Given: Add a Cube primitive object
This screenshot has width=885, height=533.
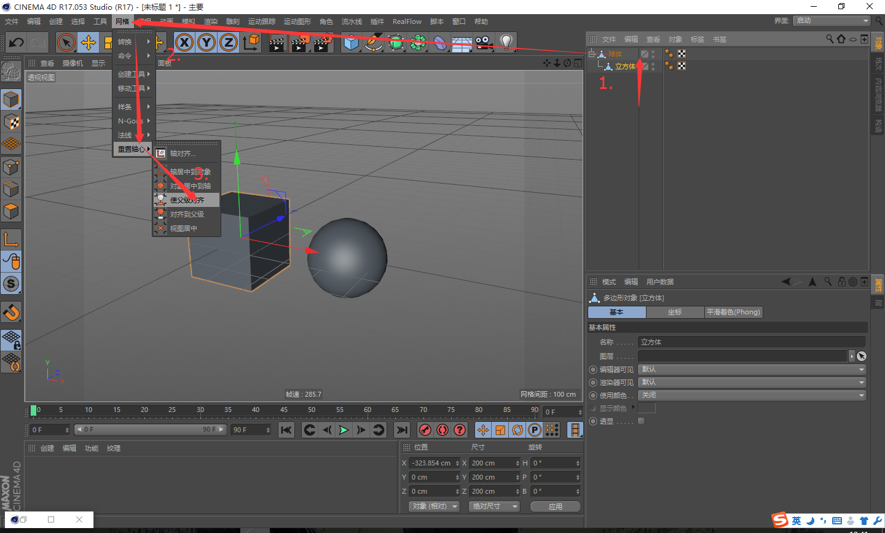Looking at the screenshot, I should point(351,42).
